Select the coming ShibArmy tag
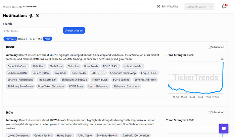 click(x=145, y=80)
